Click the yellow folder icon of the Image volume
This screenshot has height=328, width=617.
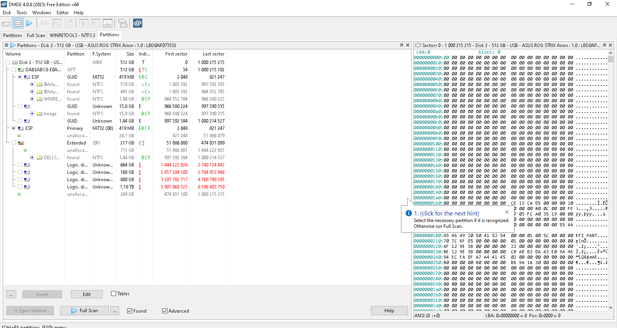pyautogui.click(x=39, y=114)
